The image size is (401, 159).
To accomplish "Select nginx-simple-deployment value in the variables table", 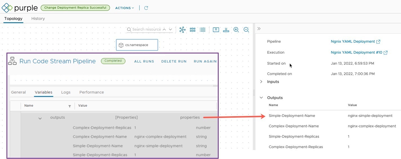I will tap(158, 146).
